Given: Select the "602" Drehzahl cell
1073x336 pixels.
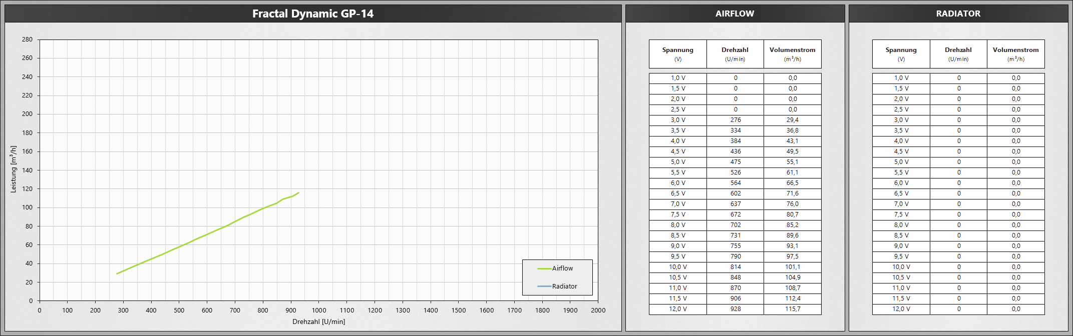Looking at the screenshot, I should 735,193.
